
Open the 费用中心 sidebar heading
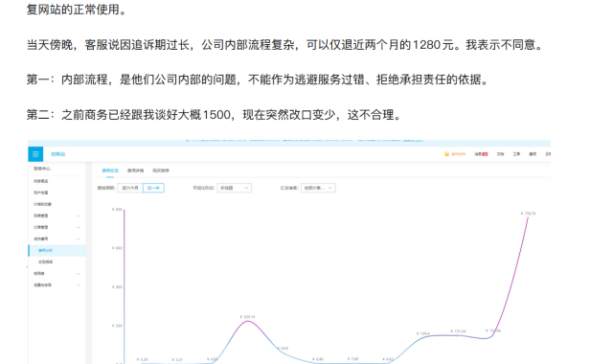[42, 169]
